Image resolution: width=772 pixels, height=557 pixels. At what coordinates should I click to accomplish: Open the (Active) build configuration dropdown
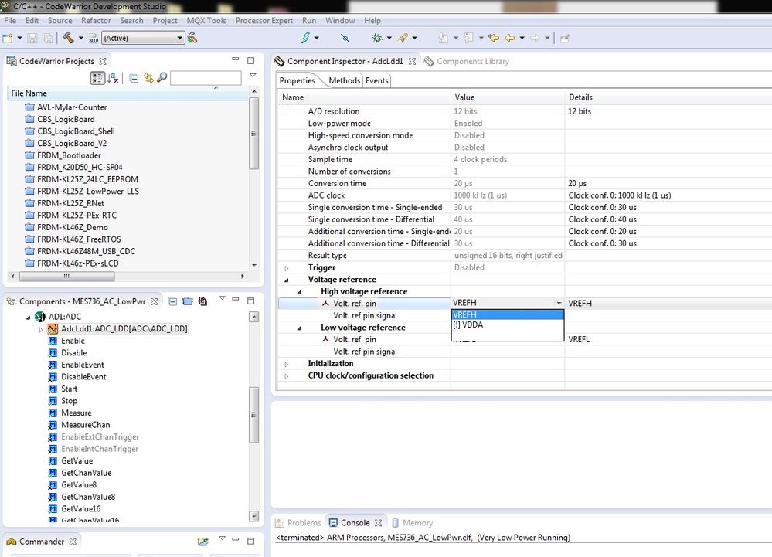coord(143,38)
